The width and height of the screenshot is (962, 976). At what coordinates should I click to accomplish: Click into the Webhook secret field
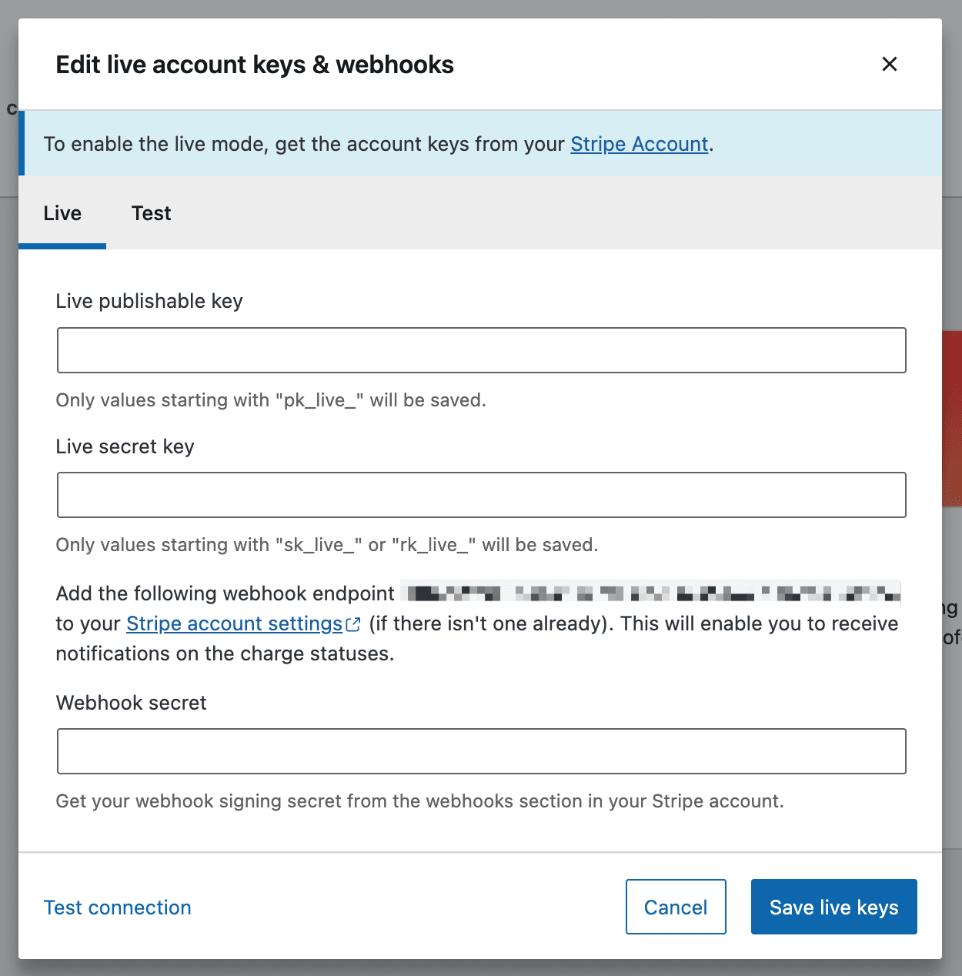[481, 751]
